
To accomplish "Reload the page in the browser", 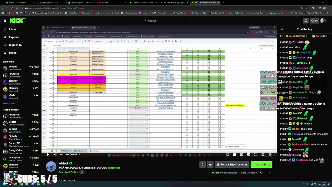I will (12, 8).
